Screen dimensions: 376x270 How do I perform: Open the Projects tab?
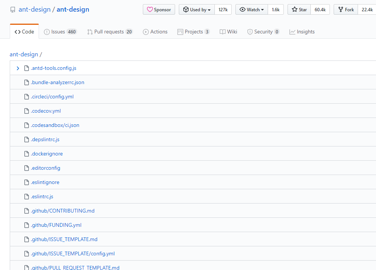click(194, 32)
